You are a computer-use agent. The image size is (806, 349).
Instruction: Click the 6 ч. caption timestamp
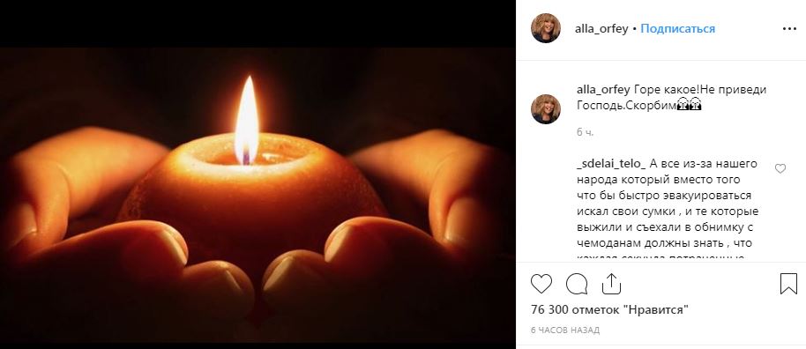(x=585, y=132)
